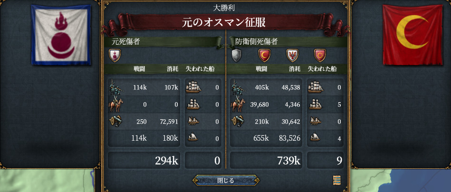Select the eagle coat-of-arms shield
The height and width of the screenshot is (192, 451).
pyautogui.click(x=292, y=55)
